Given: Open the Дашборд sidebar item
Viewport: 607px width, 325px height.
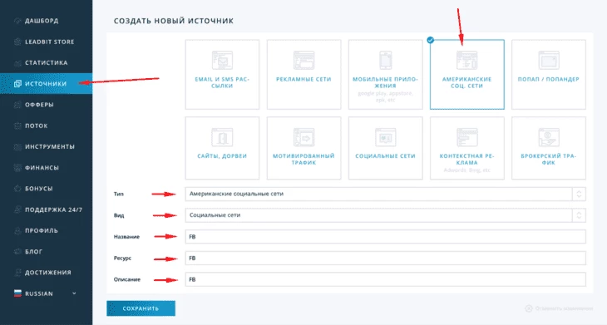Looking at the screenshot, I should click(46, 21).
